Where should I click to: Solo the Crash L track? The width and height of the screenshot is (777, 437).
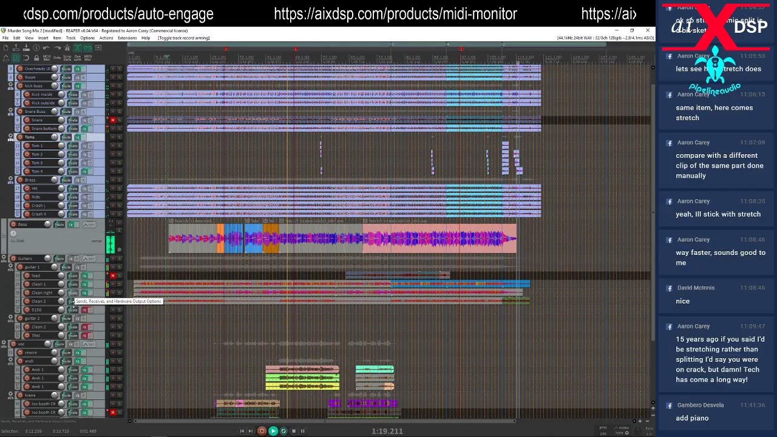(119, 205)
